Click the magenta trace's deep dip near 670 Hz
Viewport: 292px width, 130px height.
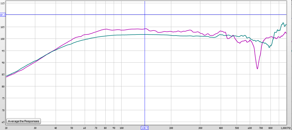click(x=257, y=68)
